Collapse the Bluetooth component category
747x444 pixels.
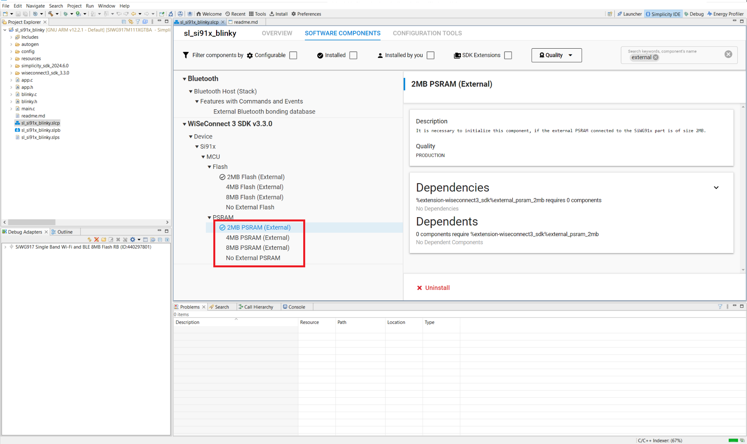click(x=185, y=79)
